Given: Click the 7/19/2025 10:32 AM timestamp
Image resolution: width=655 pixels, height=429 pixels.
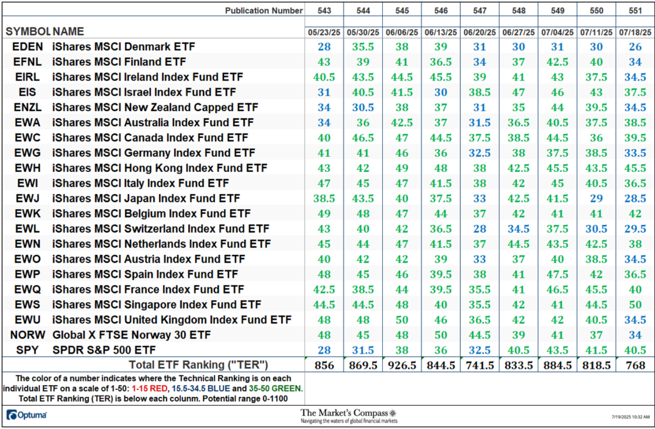Looking at the screenshot, I should pos(630,417).
